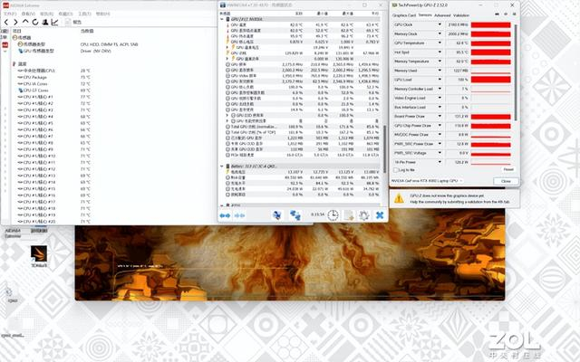Open the GPU selector combo box in GPU-Z
The image size is (580, 362).
[427, 181]
